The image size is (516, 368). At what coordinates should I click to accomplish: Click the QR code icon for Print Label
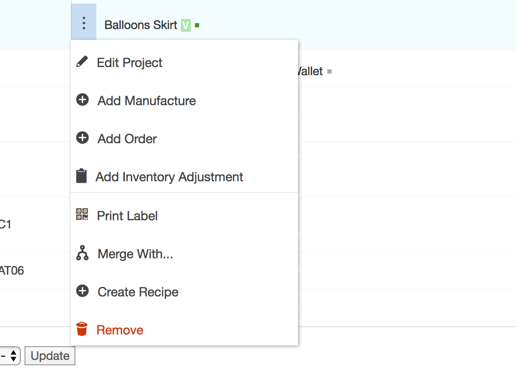(82, 214)
